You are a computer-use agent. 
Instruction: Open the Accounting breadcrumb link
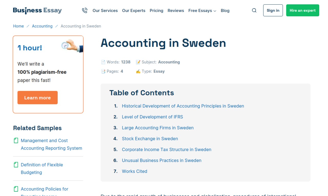(x=42, y=26)
